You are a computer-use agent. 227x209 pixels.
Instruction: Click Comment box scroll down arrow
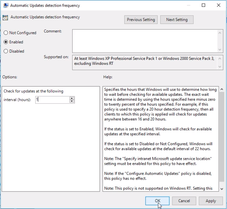pyautogui.click(x=220, y=50)
